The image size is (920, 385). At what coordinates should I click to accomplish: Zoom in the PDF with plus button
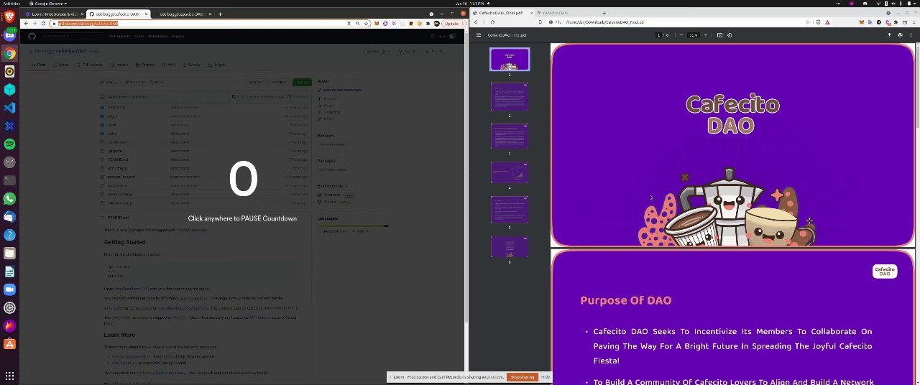706,34
